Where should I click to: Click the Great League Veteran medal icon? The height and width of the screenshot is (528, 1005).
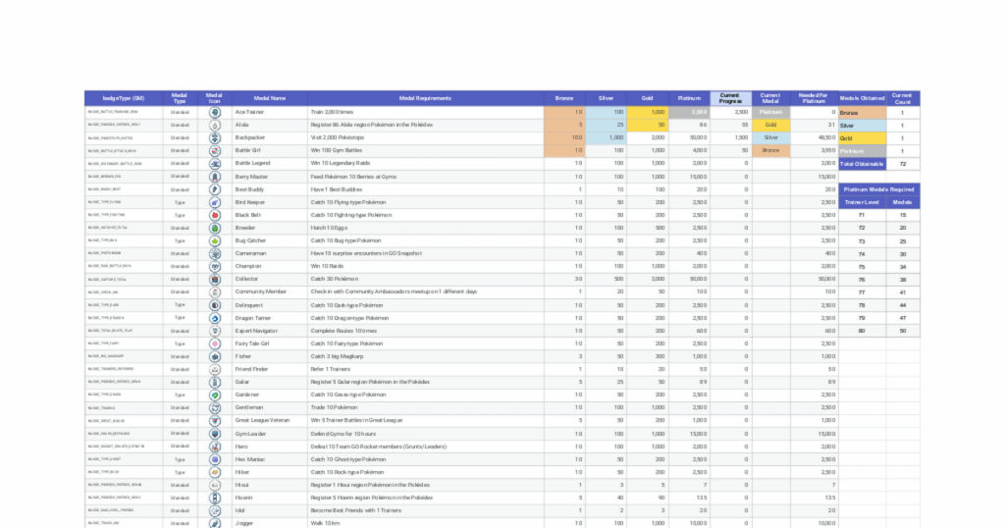[215, 420]
